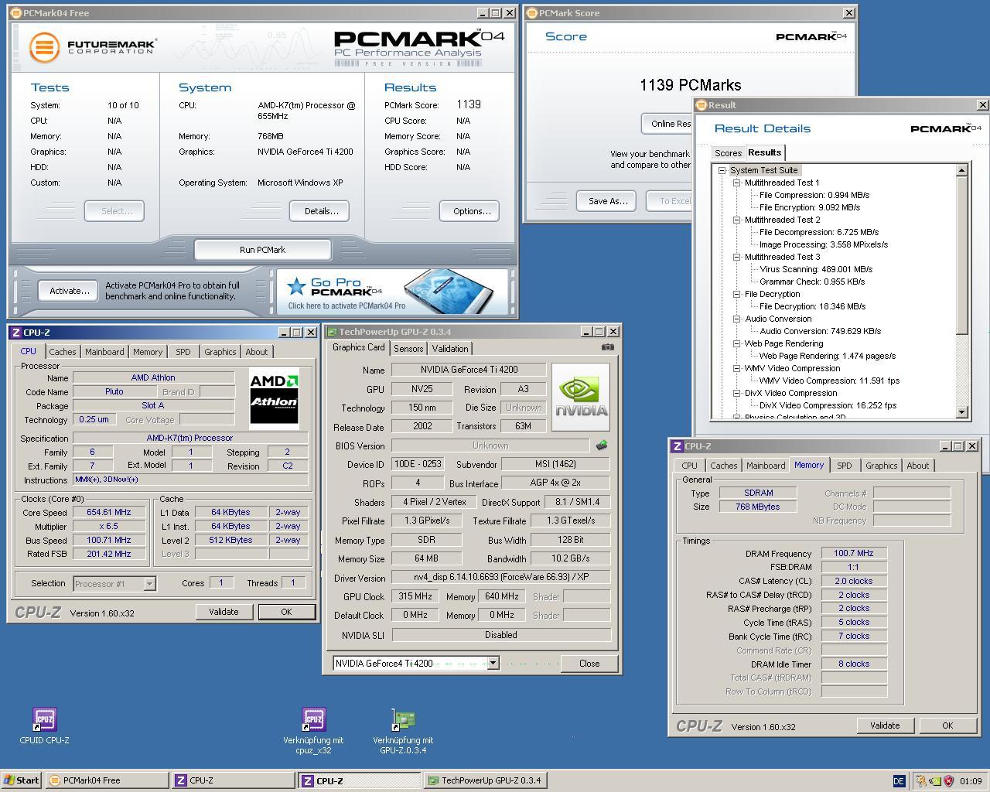Click the Go Pro PCMark04 banner
Viewport: 990px width, 792px height.
(x=393, y=291)
